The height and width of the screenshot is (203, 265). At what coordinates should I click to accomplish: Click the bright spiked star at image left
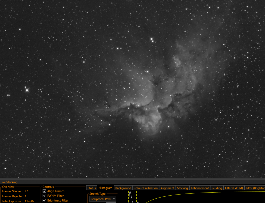click(x=27, y=90)
